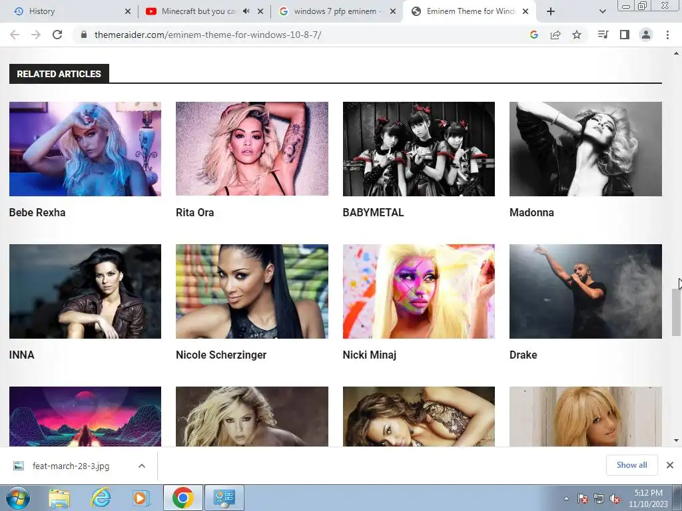Open the clock showing 5:12 PM
This screenshot has width=682, height=511.
[x=648, y=498]
